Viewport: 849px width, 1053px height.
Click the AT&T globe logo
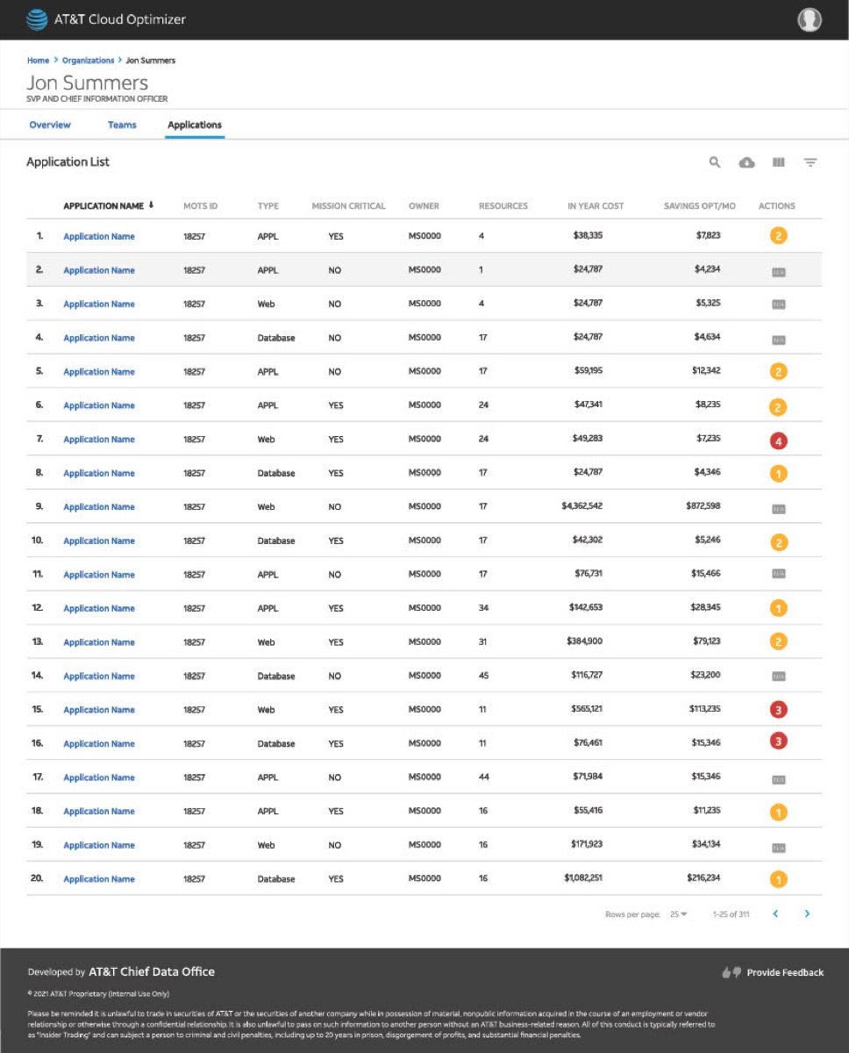click(x=38, y=19)
